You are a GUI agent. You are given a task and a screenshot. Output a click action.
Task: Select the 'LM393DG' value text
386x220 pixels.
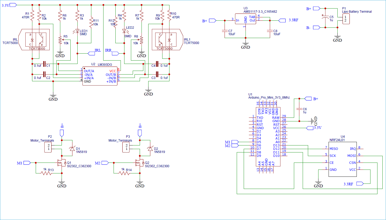click(x=105, y=65)
